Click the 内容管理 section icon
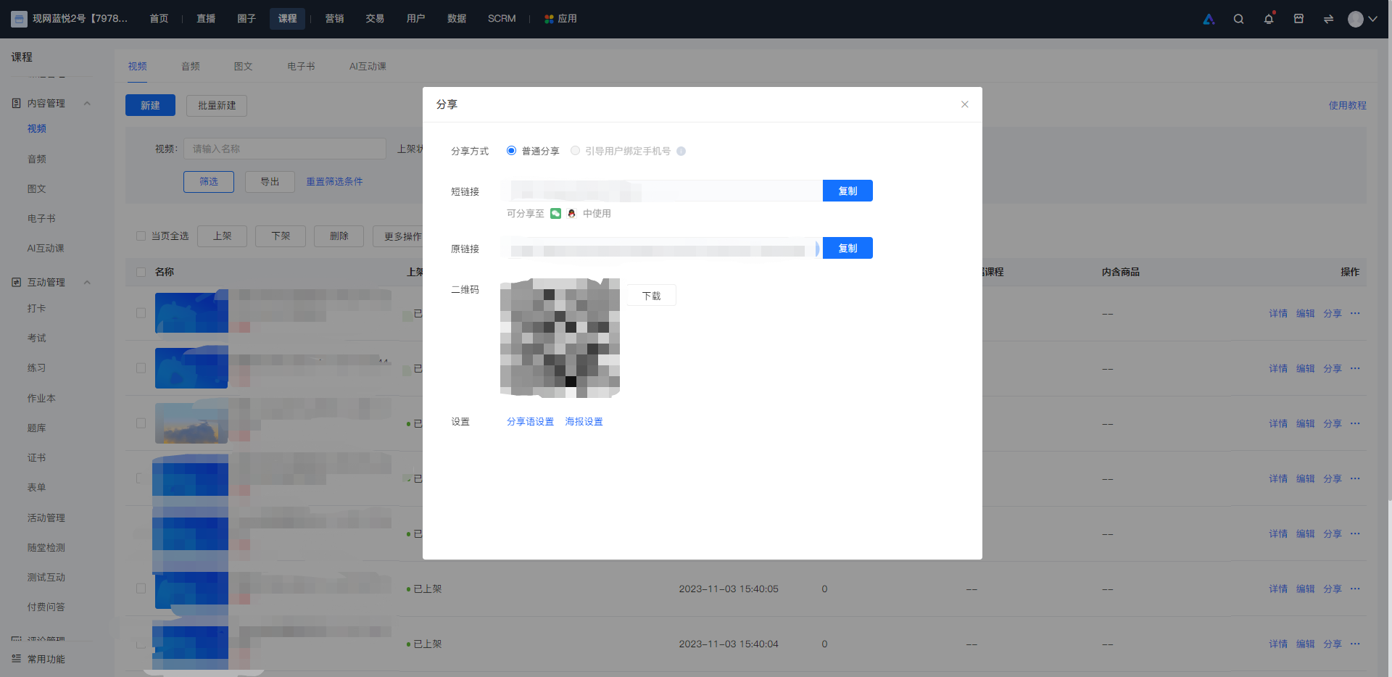Viewport: 1392px width, 677px height. (x=16, y=103)
